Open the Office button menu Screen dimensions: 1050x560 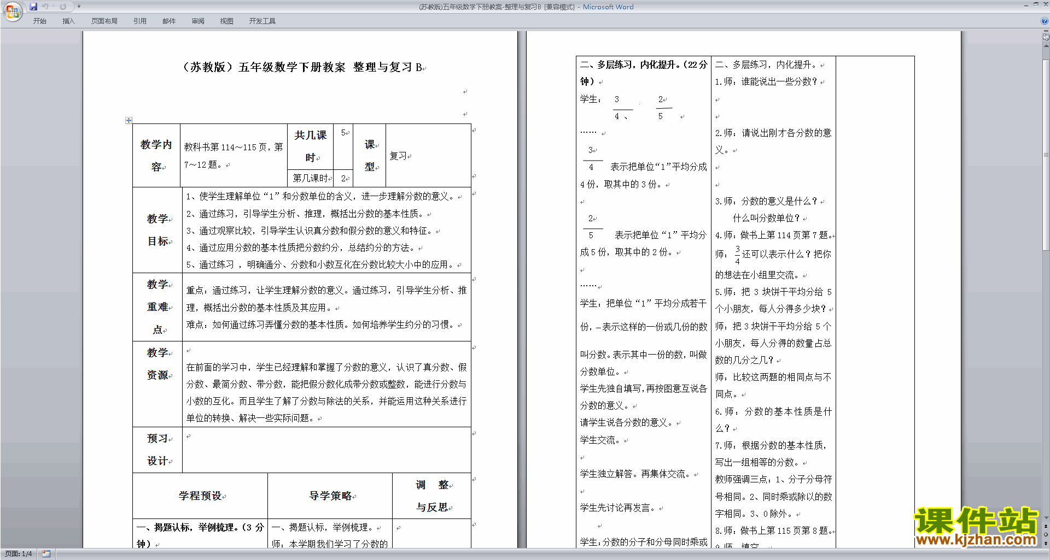(12, 11)
